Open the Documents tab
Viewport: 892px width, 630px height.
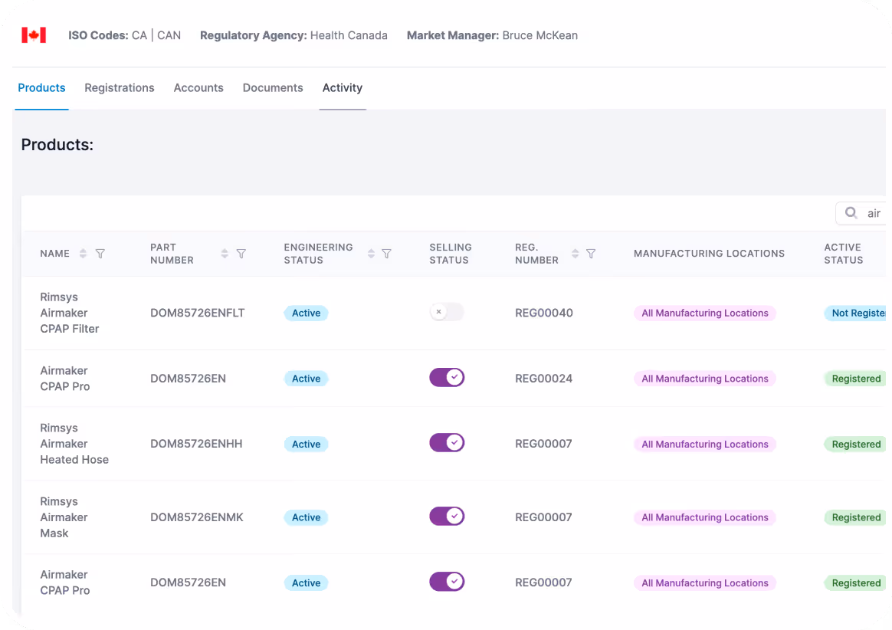(273, 87)
